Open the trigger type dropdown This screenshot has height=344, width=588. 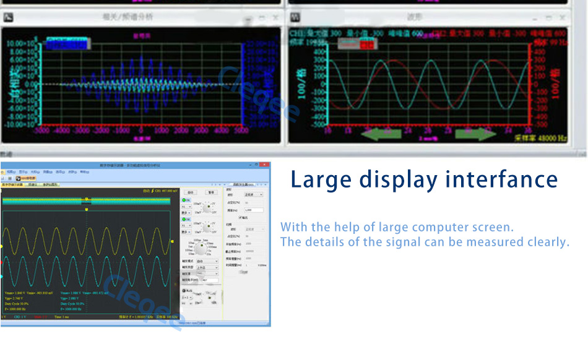pyautogui.click(x=207, y=267)
